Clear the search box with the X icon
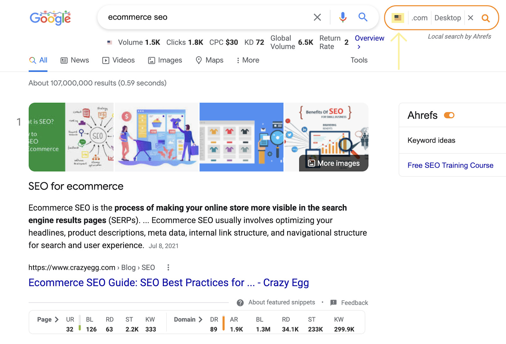 click(317, 17)
